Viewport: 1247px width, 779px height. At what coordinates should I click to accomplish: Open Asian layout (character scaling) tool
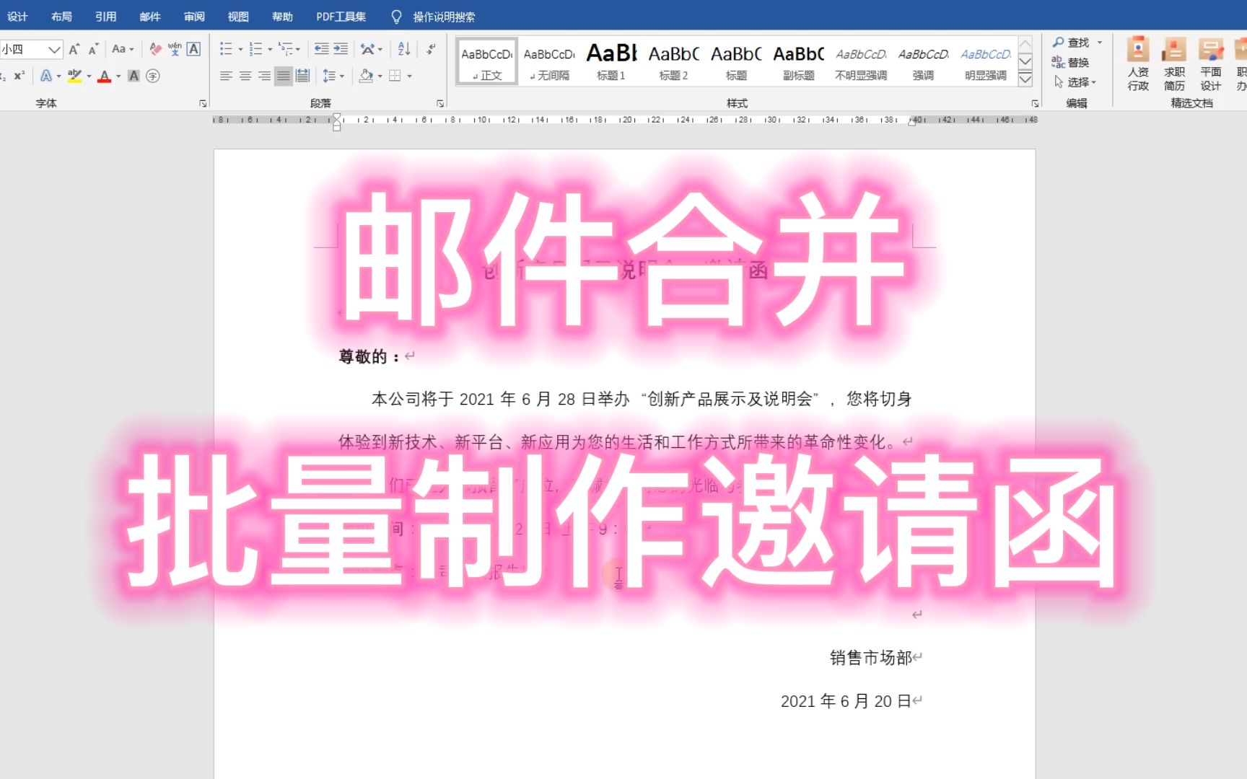coord(368,49)
